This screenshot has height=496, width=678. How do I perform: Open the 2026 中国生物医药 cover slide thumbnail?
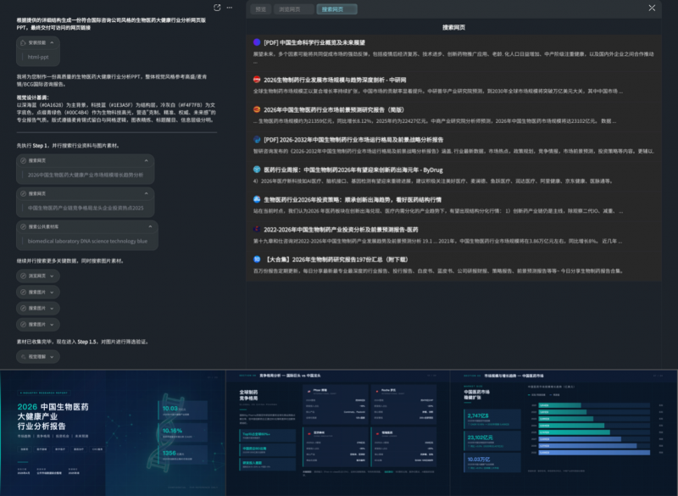click(x=111, y=432)
